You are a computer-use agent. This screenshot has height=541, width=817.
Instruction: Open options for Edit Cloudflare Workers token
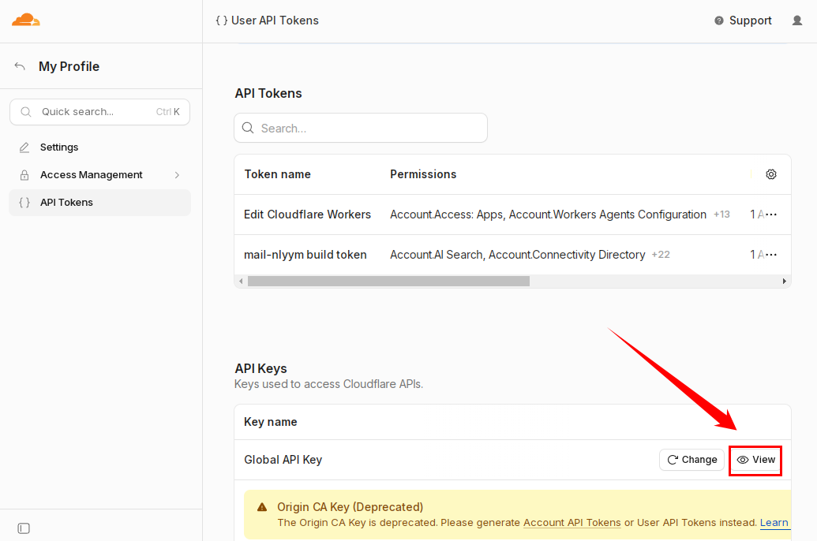click(771, 215)
